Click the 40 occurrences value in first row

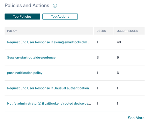(119, 42)
